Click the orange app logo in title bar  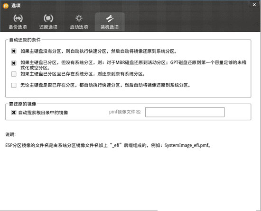click(6, 6)
